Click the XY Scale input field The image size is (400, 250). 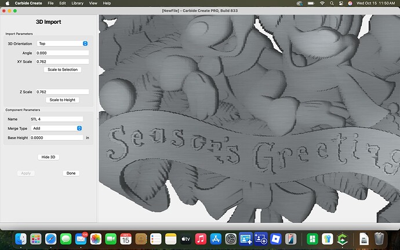tap(63, 61)
